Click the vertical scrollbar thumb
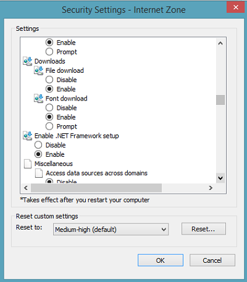The height and width of the screenshot is (282, 247). (x=220, y=100)
